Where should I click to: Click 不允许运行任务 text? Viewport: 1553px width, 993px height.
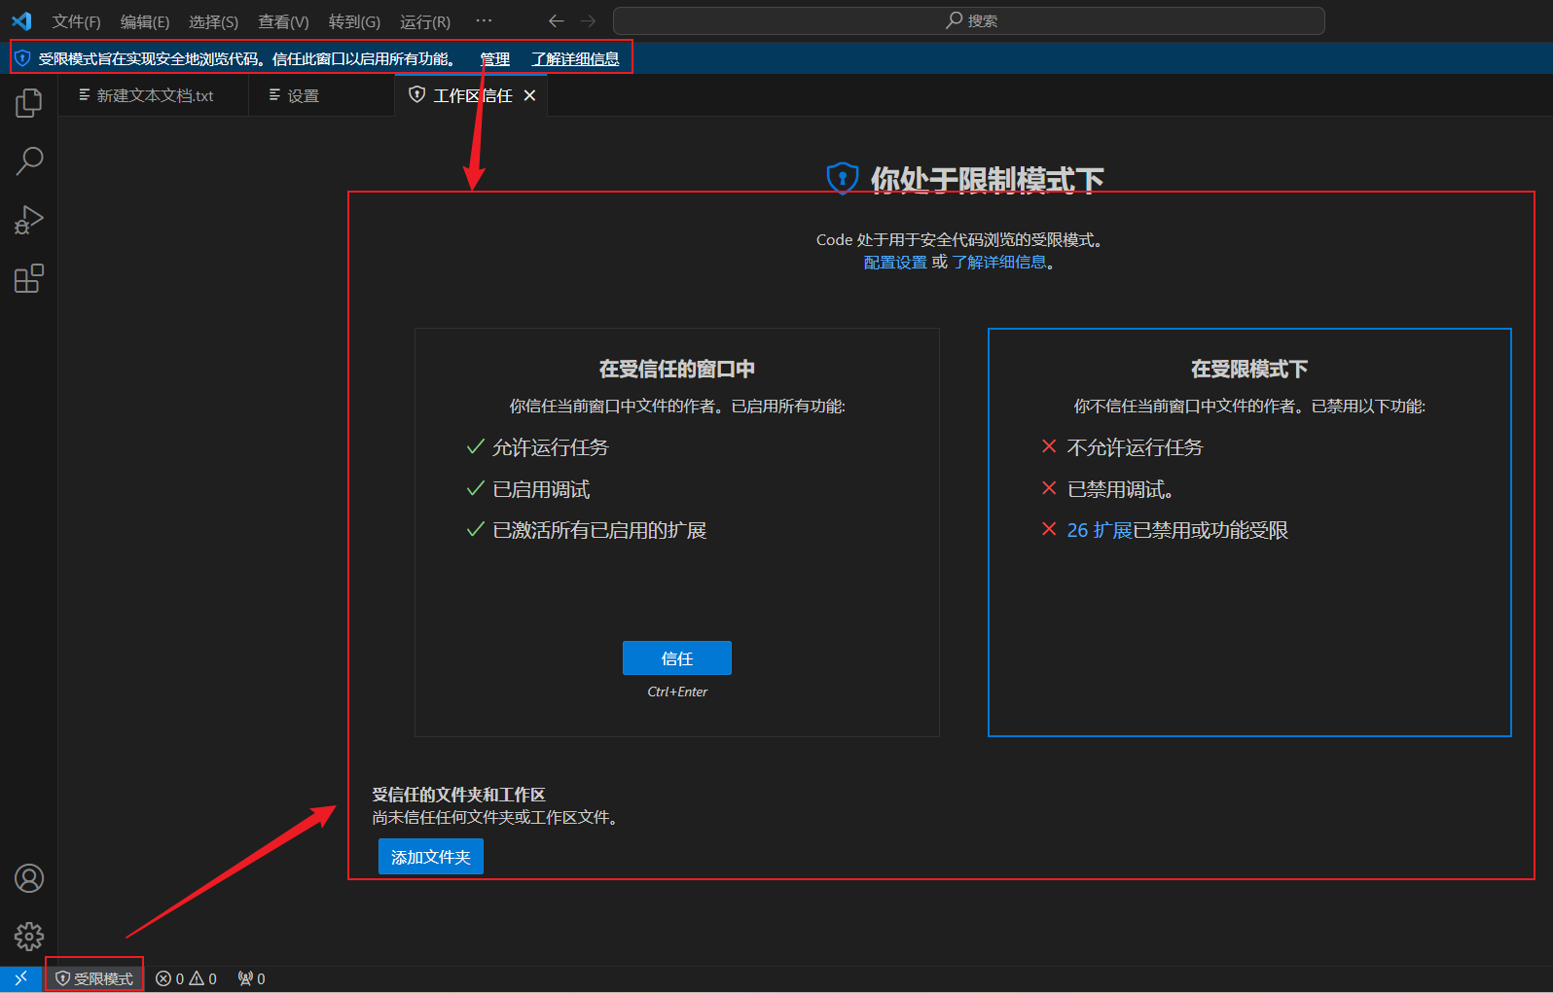(1135, 447)
